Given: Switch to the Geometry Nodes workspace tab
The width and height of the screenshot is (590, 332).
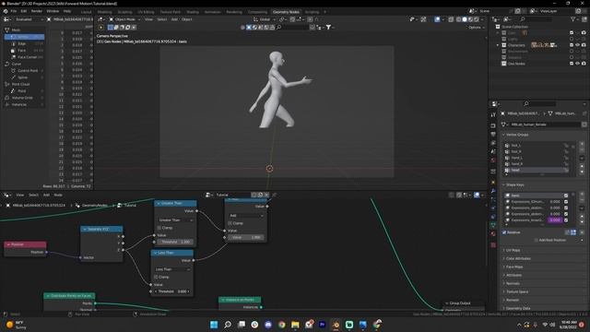Looking at the screenshot, I should click(286, 12).
